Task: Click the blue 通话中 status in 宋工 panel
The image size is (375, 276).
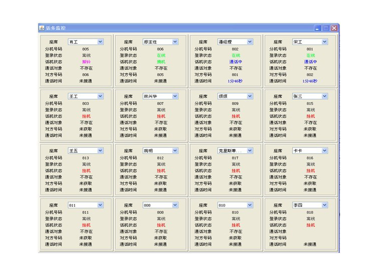Action: click(310, 62)
